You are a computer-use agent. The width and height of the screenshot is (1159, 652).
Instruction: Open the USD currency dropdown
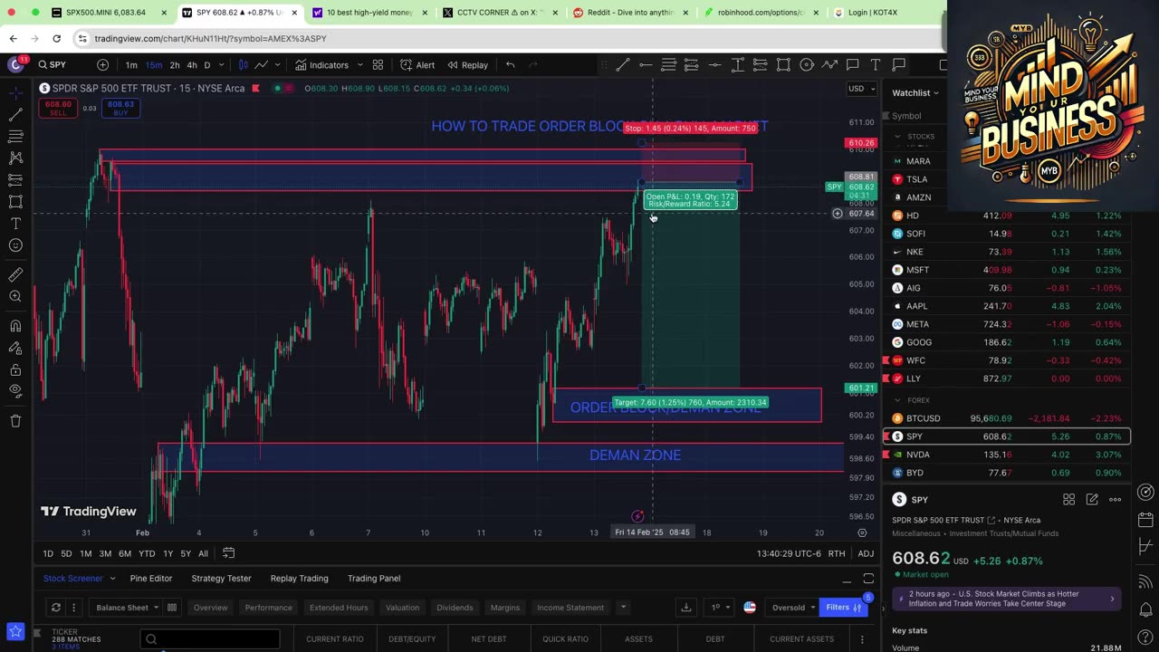861,89
